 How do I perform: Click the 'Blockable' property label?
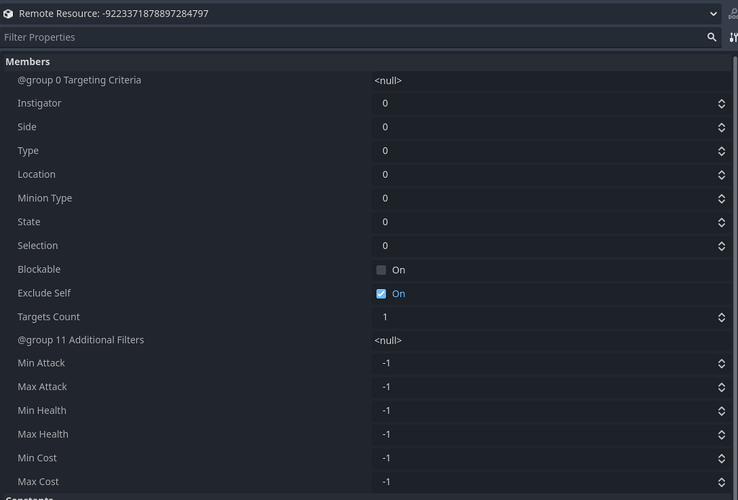[39, 269]
